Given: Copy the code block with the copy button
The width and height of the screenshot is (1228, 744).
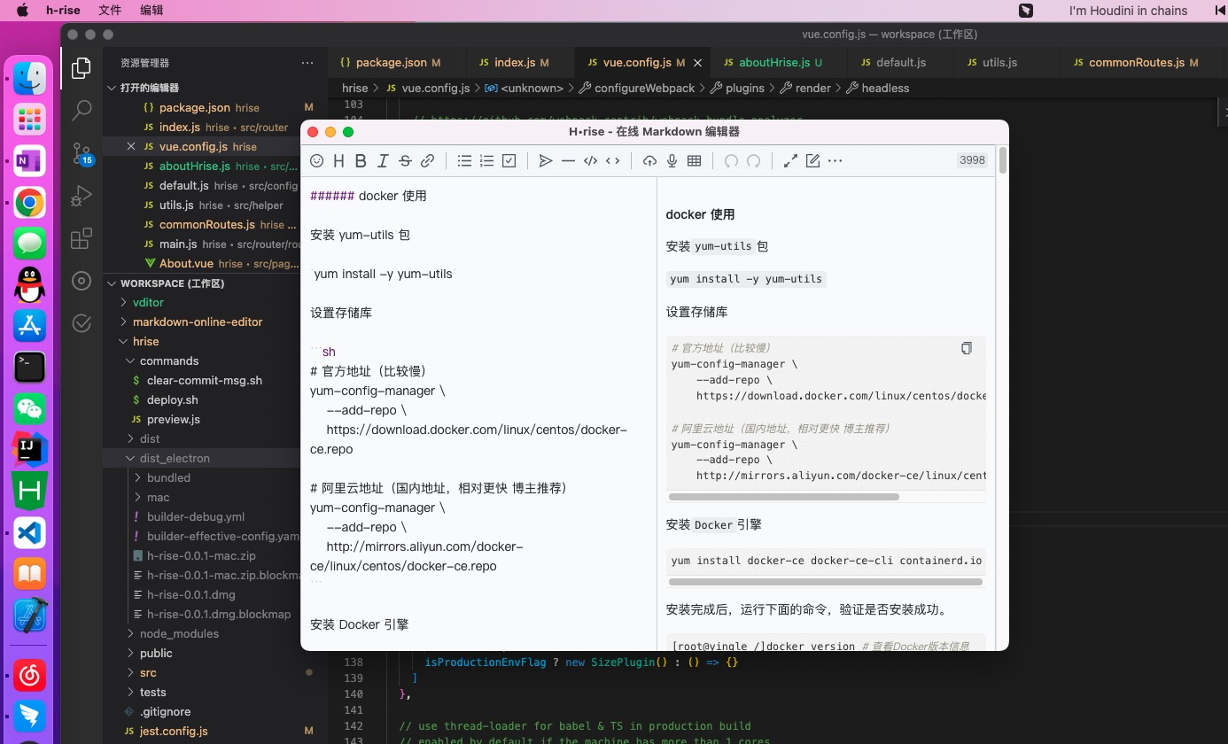Looking at the screenshot, I should pos(967,347).
